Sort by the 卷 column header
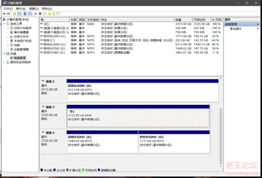The height and width of the screenshot is (178, 262). 54,20
